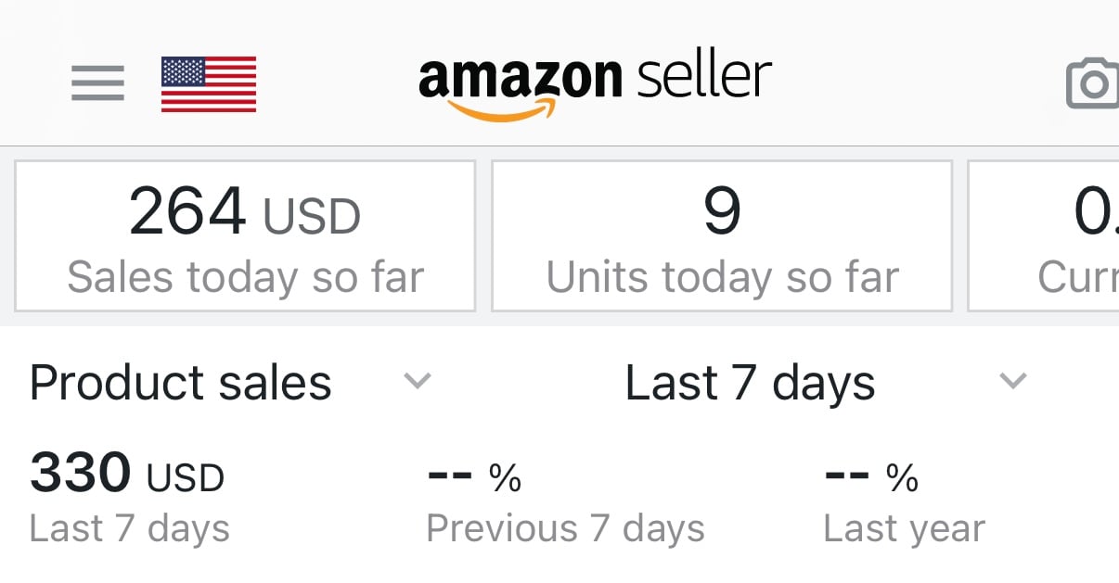Tap the Previous 7 days comparison percentage
1119x583 pixels.
474,476
